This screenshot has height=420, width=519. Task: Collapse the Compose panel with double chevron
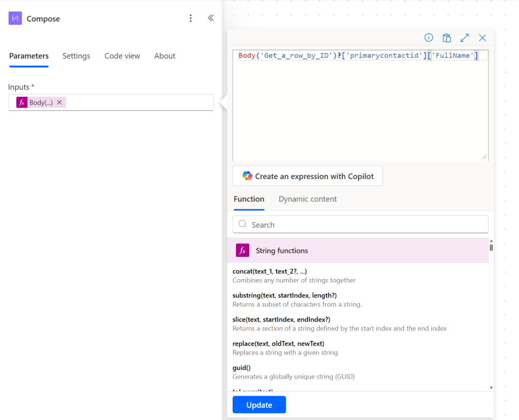tap(211, 18)
